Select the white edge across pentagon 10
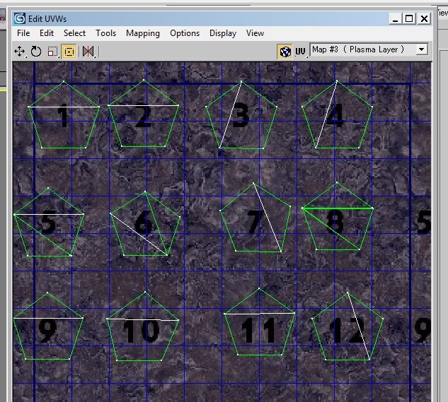This screenshot has height=402, width=448. coord(142,319)
